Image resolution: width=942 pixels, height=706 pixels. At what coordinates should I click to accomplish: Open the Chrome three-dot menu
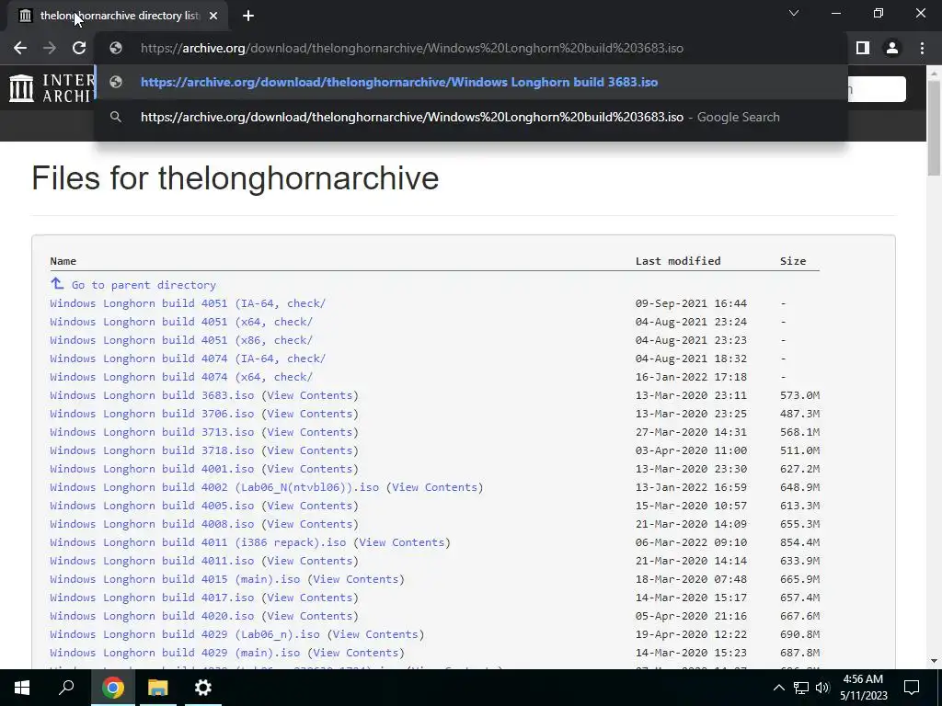pos(922,48)
